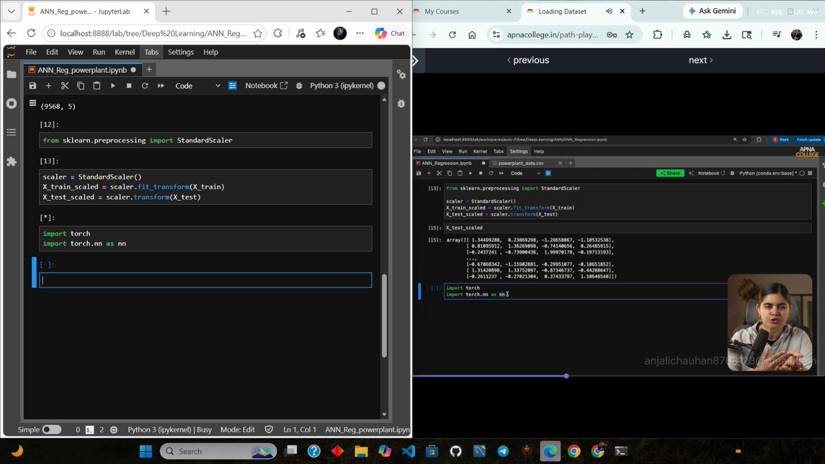
Task: Toggle Simple interface mode switch
Action: click(x=52, y=430)
